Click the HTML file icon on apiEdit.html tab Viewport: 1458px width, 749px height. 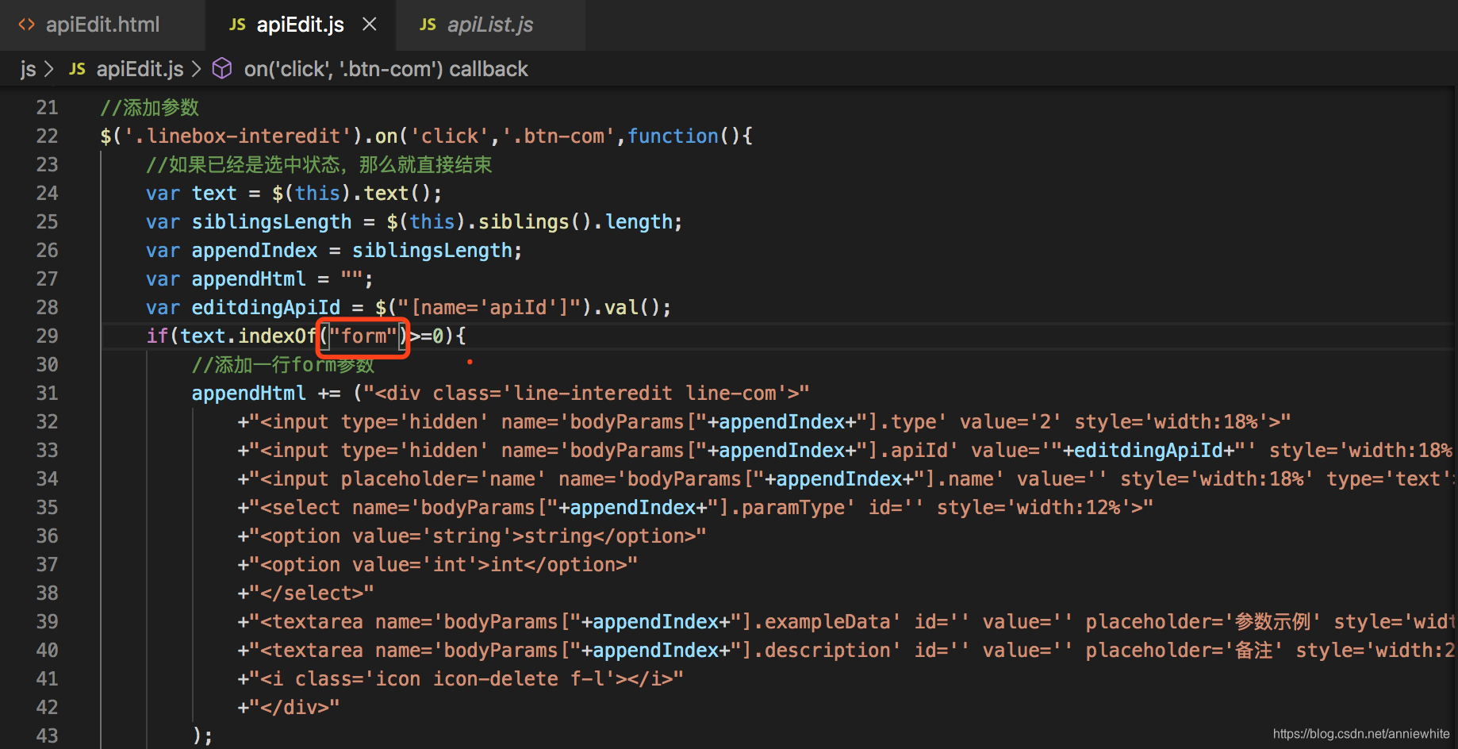[x=26, y=25]
